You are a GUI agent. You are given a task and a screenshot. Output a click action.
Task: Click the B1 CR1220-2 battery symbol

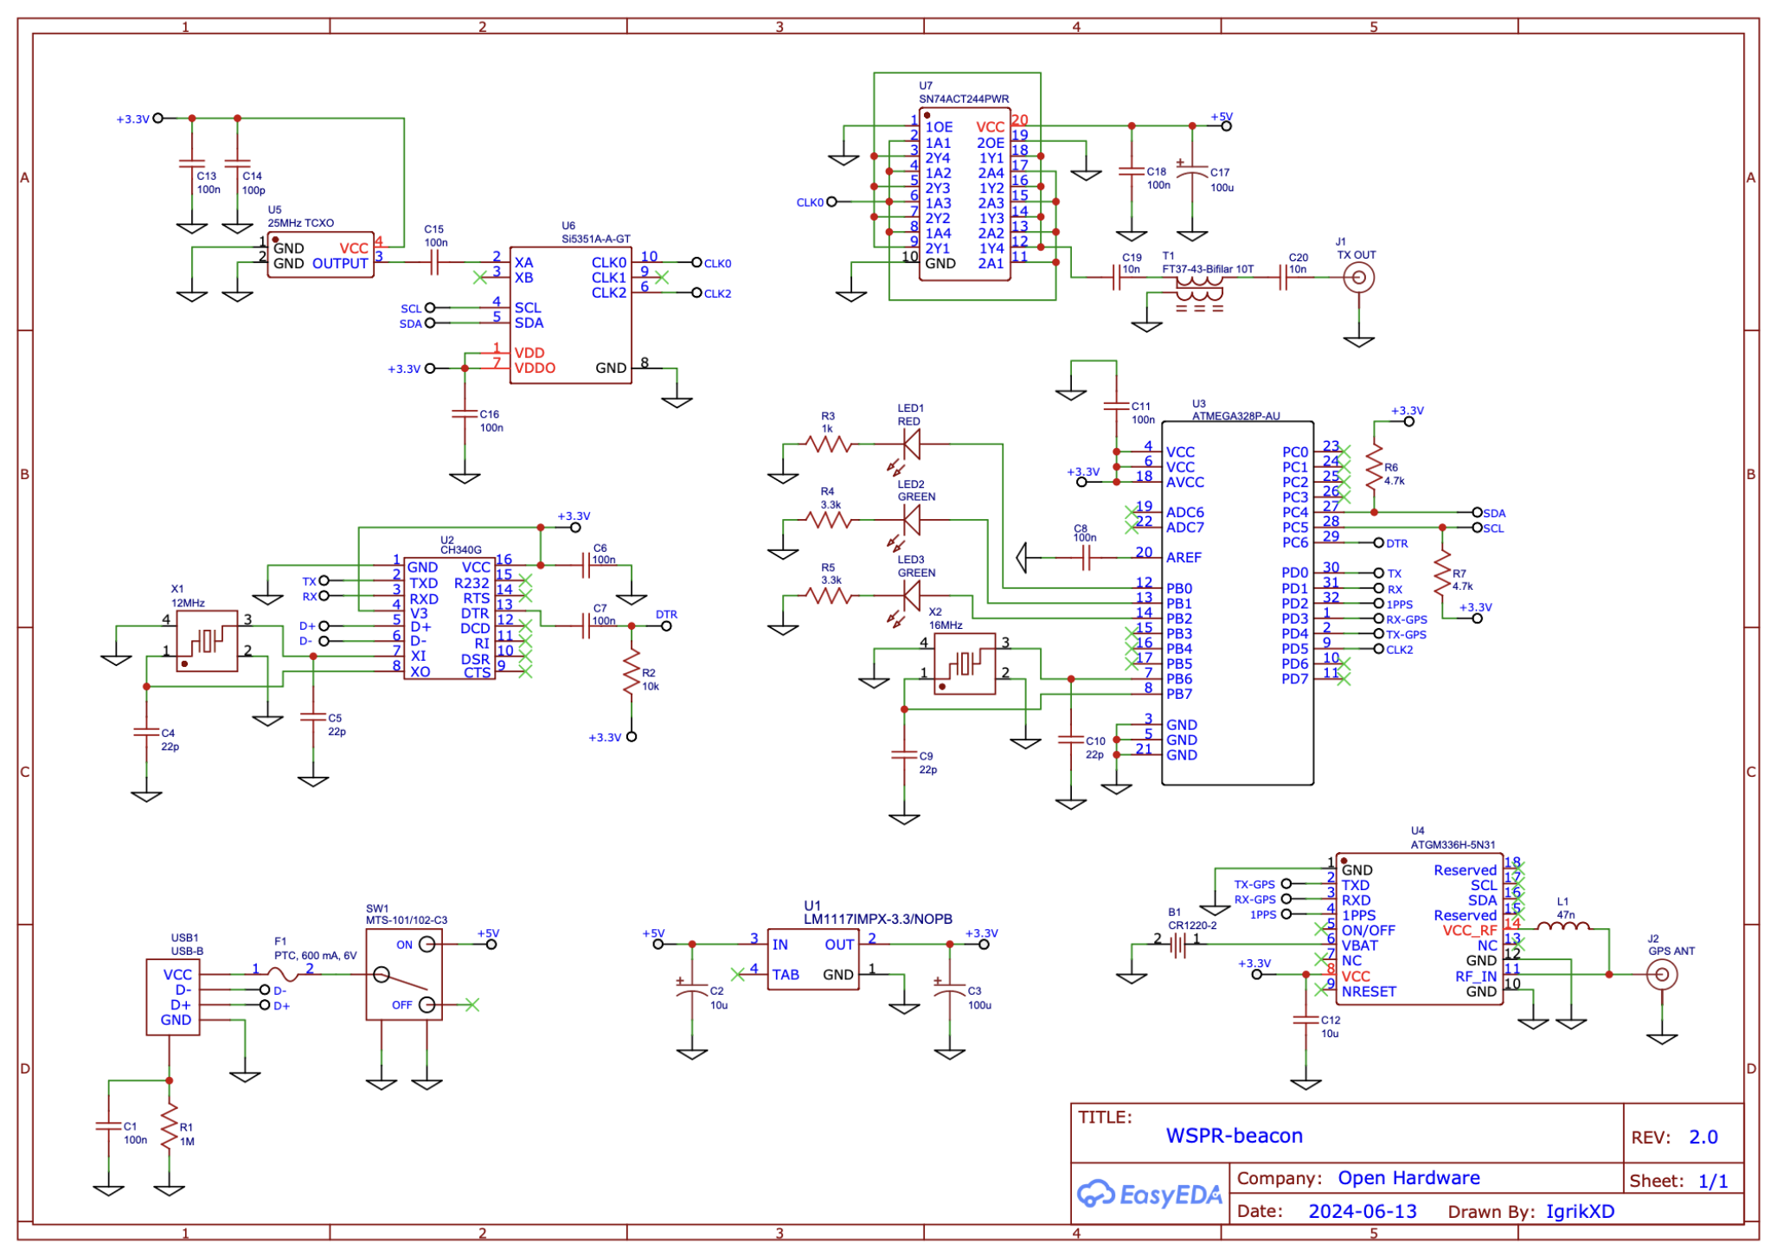tap(1177, 945)
